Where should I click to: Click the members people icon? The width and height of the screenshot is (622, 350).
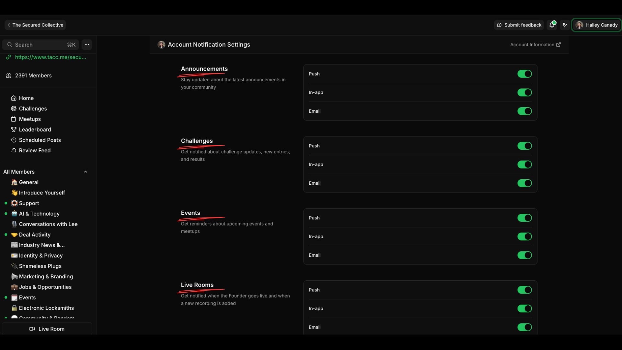9,76
